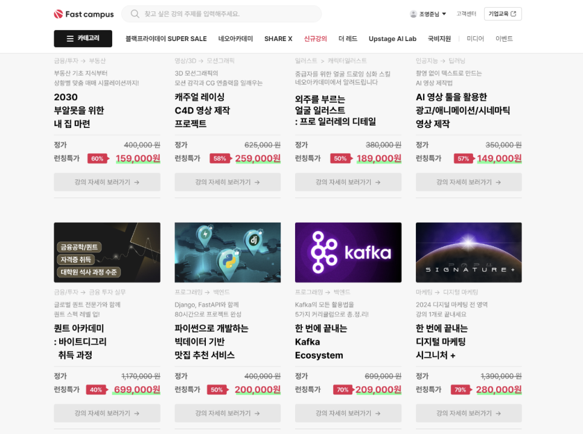583x434 pixels.
Task: Click title 한 번에 끝내는 디지털 마케팅
Action: pos(442,342)
